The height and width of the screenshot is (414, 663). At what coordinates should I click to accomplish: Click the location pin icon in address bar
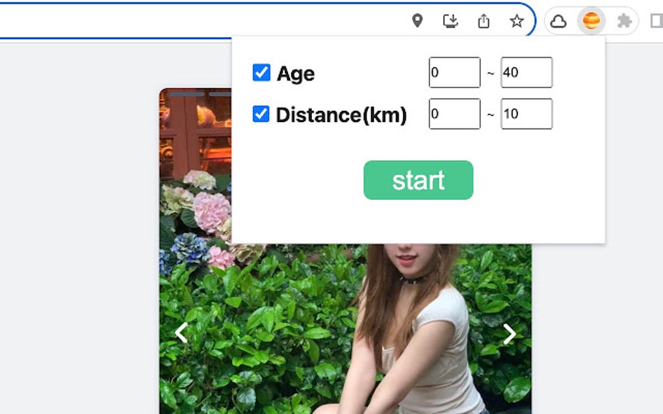coord(417,20)
